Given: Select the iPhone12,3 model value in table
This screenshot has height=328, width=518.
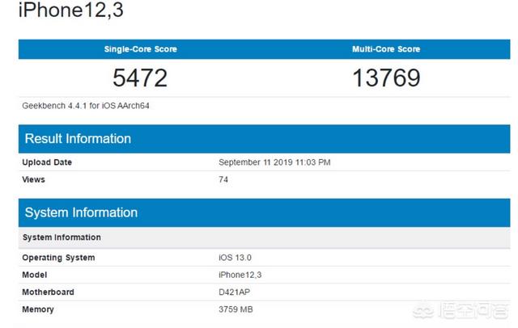Looking at the screenshot, I should tap(240, 275).
